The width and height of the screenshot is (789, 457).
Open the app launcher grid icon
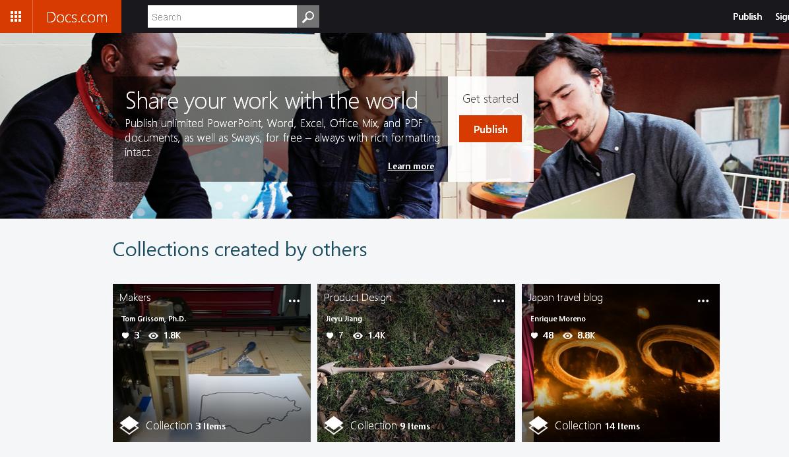point(16,16)
